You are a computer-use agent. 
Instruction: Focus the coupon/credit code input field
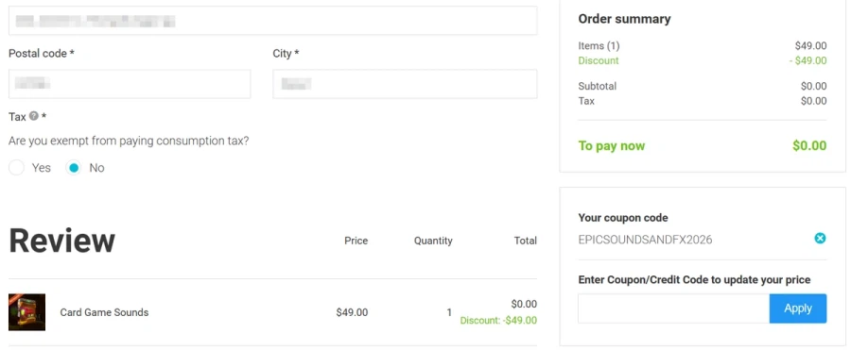pyautogui.click(x=673, y=308)
